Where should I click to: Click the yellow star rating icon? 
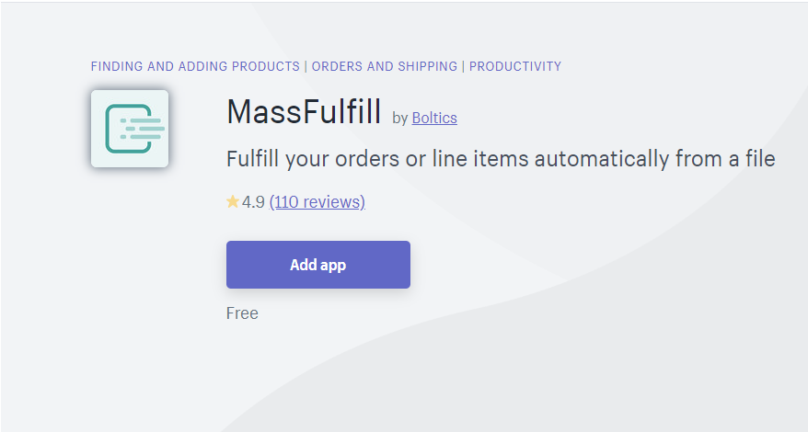click(233, 202)
